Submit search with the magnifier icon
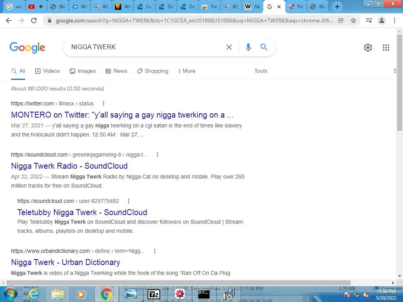 click(x=264, y=47)
